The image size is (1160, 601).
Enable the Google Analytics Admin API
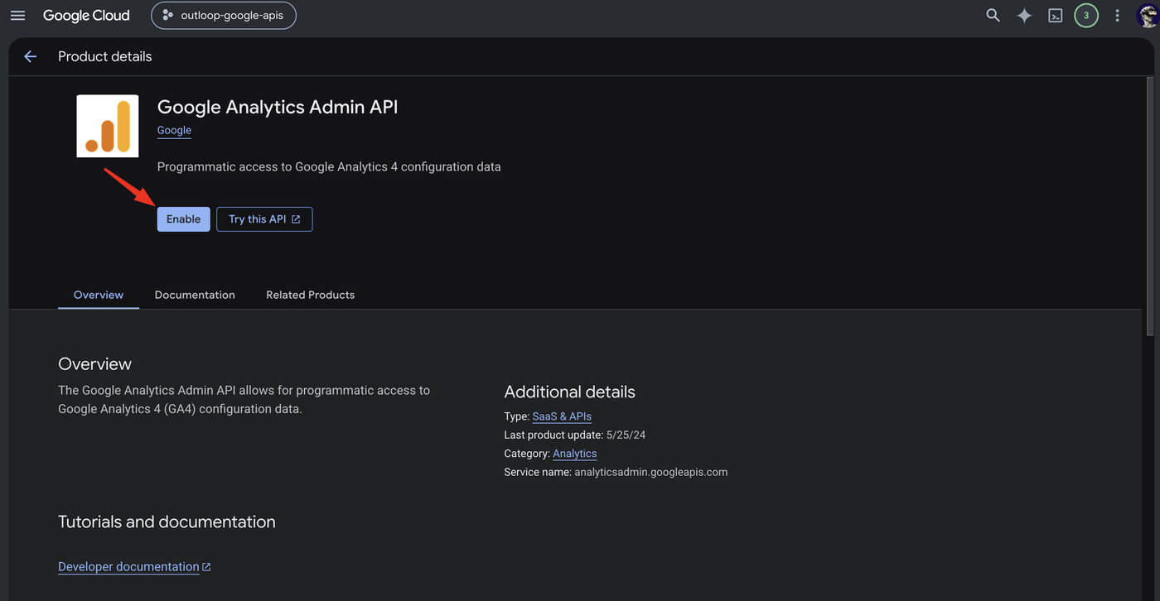[183, 219]
